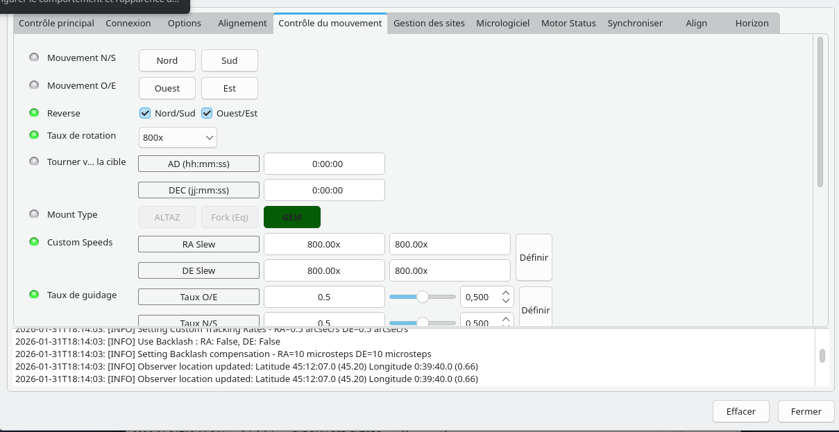The image size is (839, 432).
Task: Click the Ouest movement button
Action: [167, 88]
